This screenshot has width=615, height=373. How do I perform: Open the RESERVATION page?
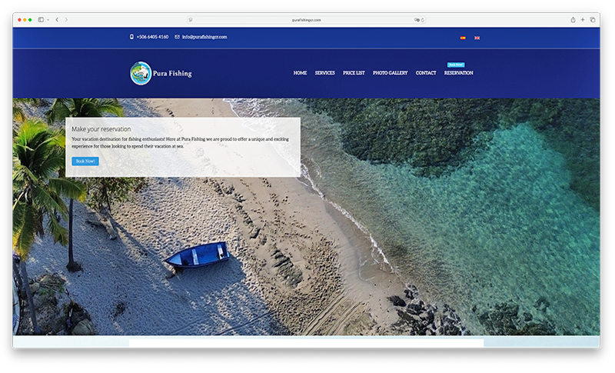coord(458,73)
